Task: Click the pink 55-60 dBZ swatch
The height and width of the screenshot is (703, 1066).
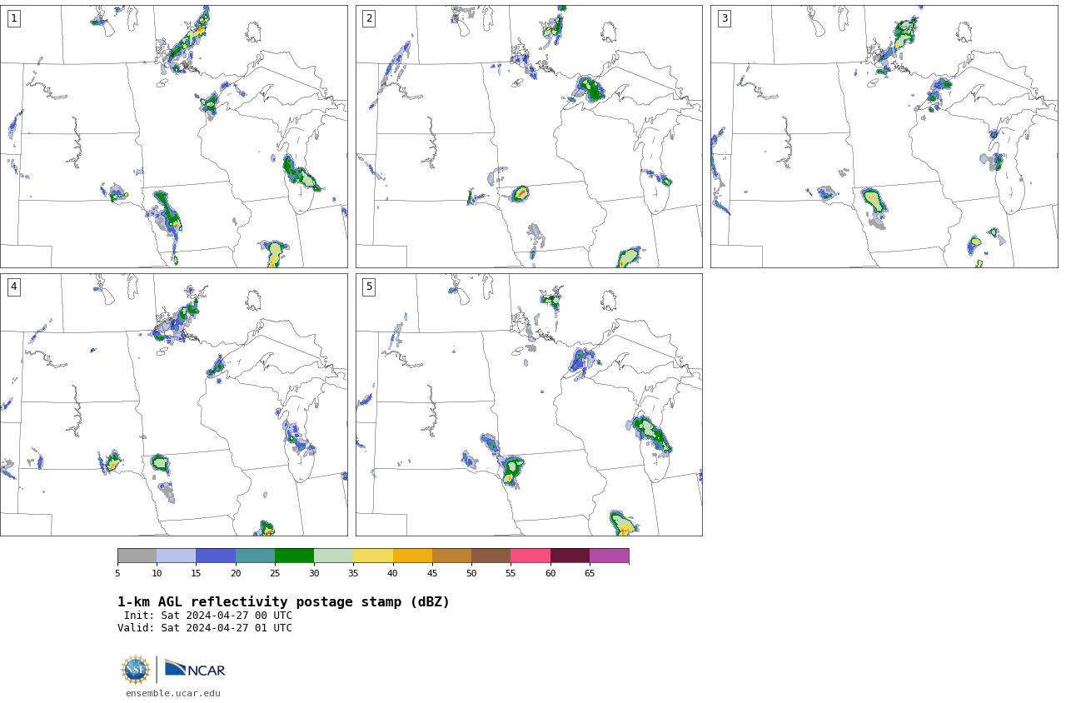Action: coord(531,556)
